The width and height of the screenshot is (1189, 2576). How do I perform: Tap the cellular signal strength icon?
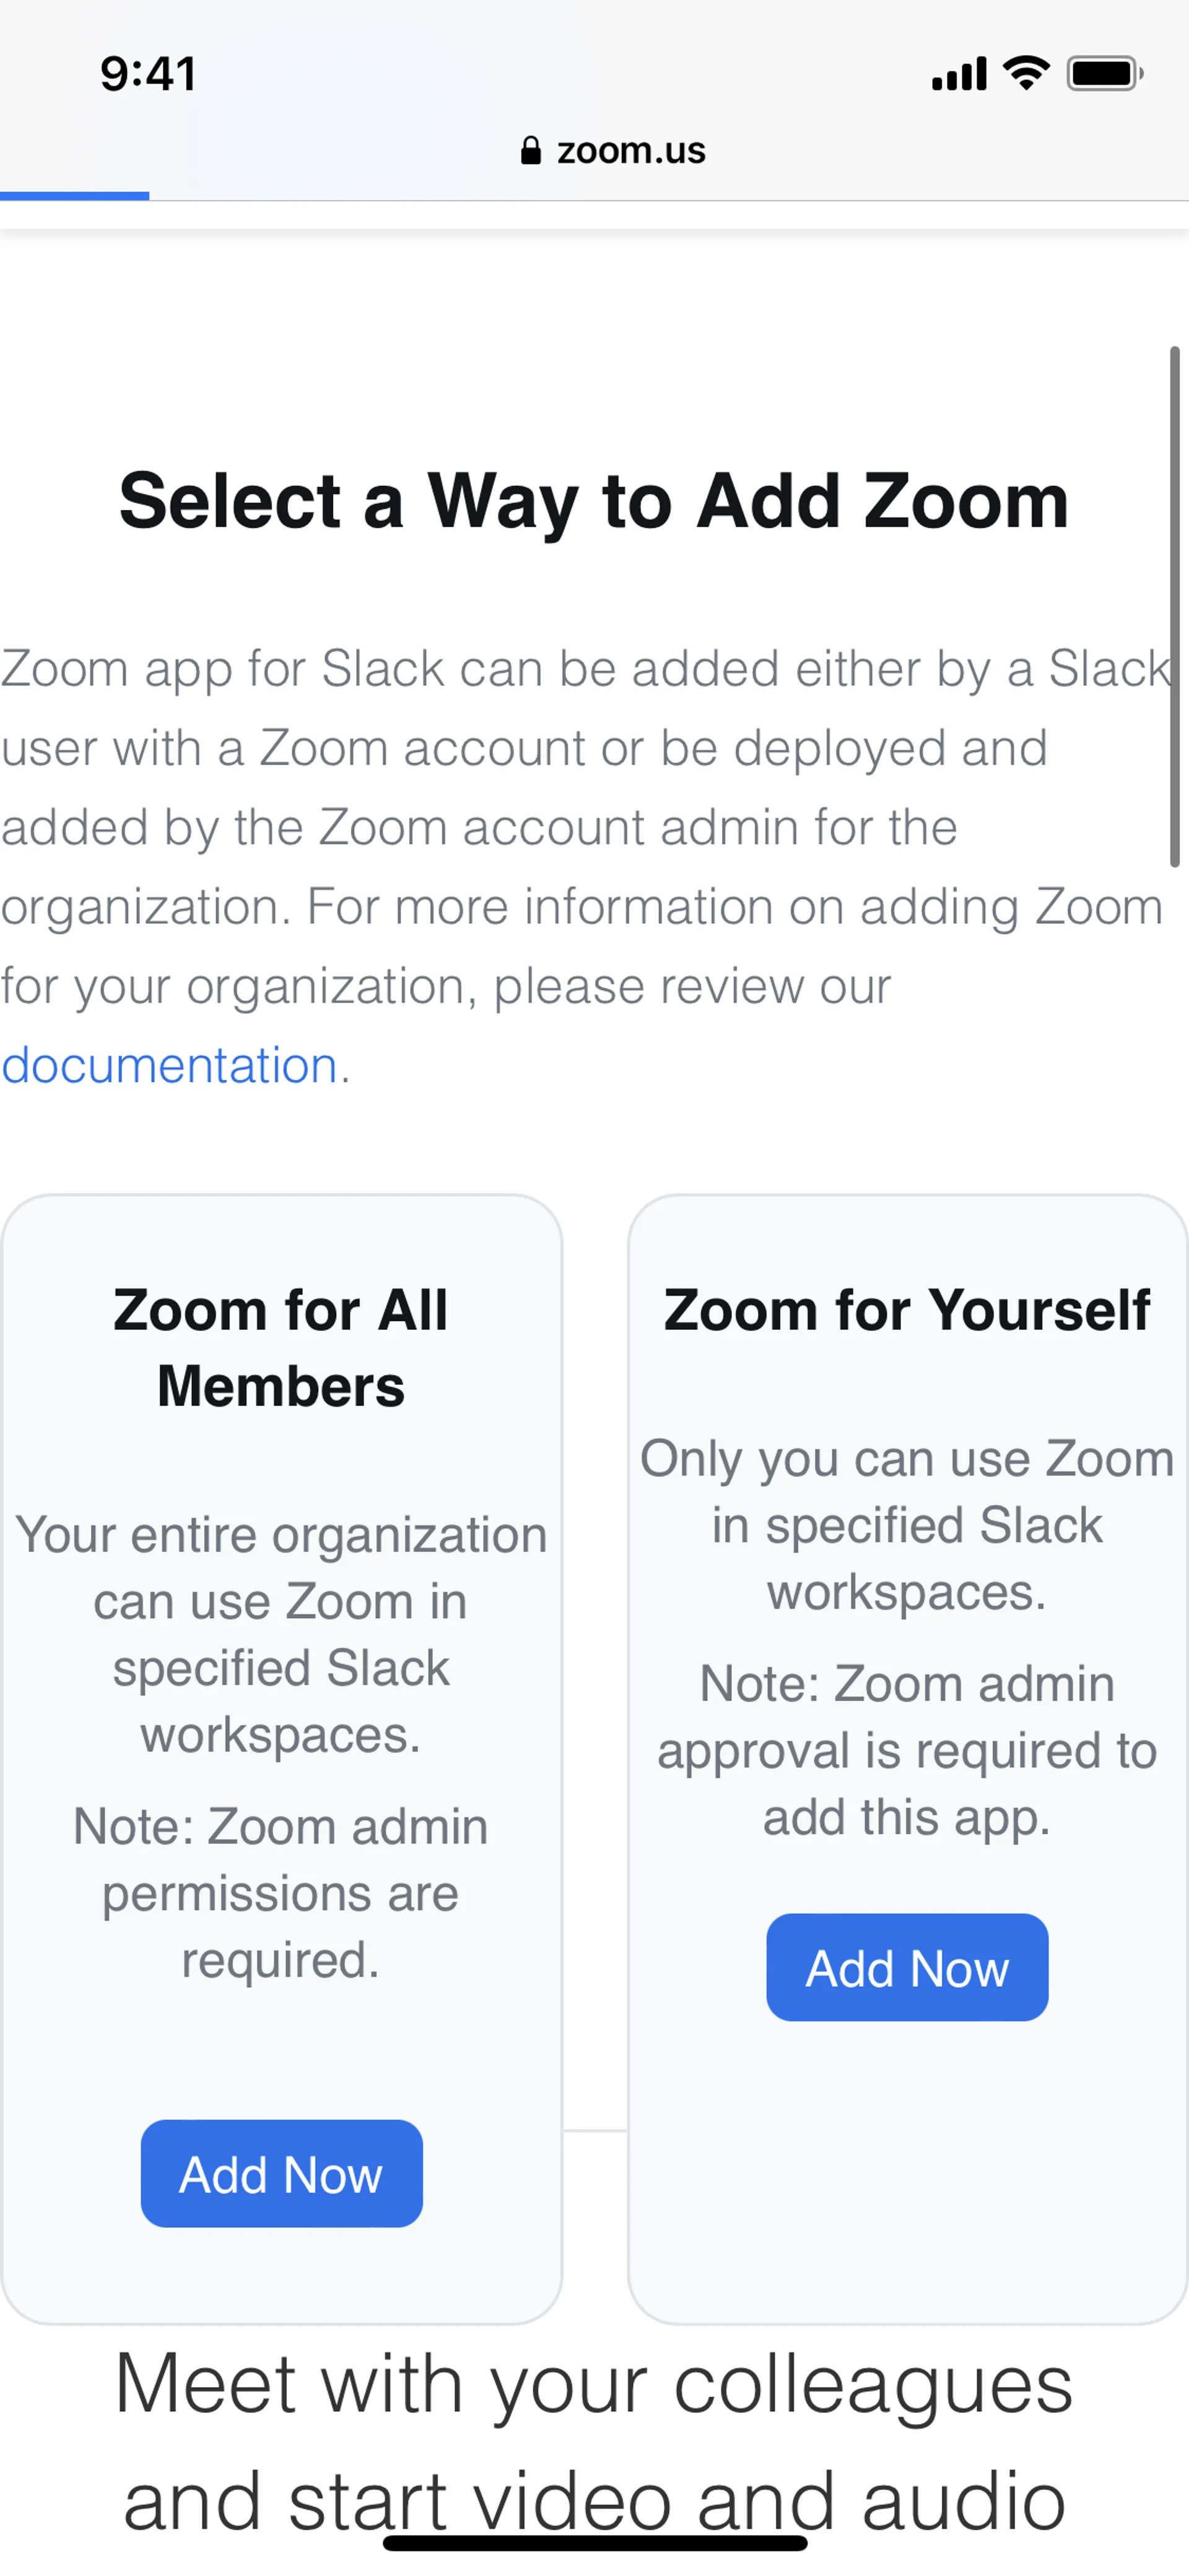(958, 74)
